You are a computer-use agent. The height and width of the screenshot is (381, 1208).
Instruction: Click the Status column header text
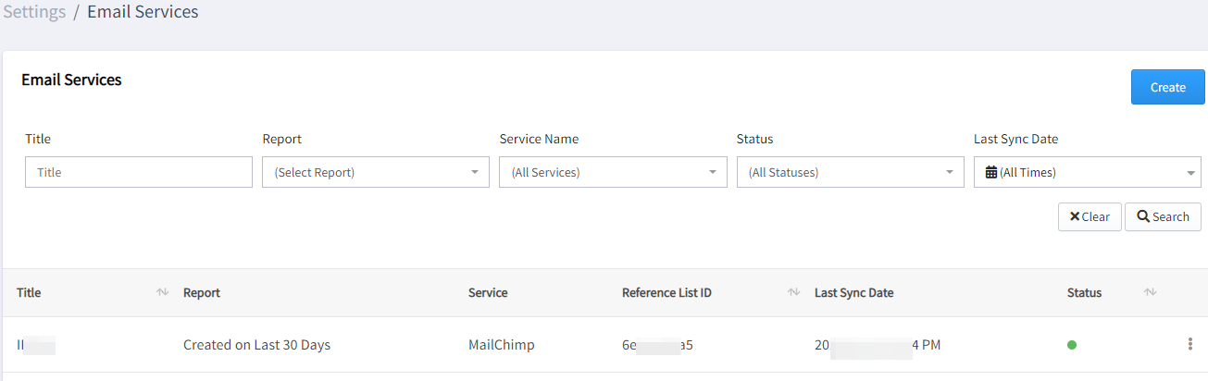[x=1084, y=292]
